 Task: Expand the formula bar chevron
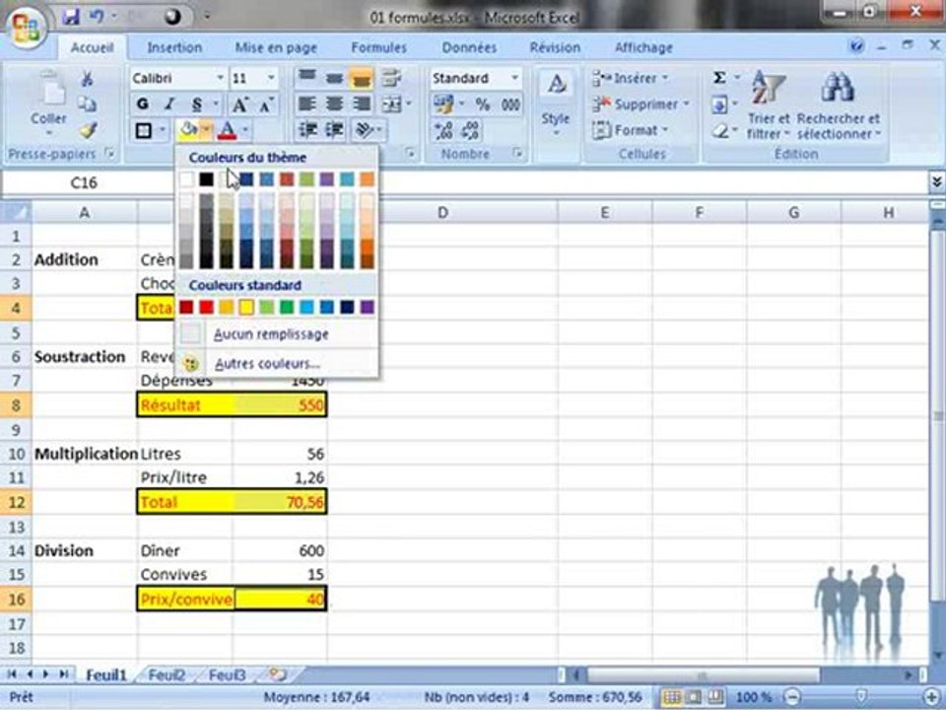936,182
